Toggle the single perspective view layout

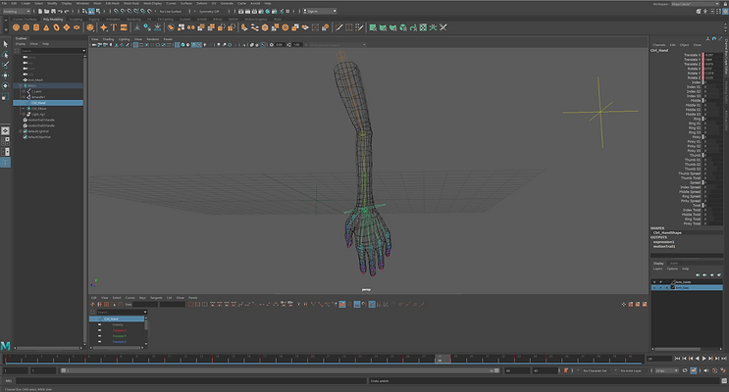[x=5, y=131]
